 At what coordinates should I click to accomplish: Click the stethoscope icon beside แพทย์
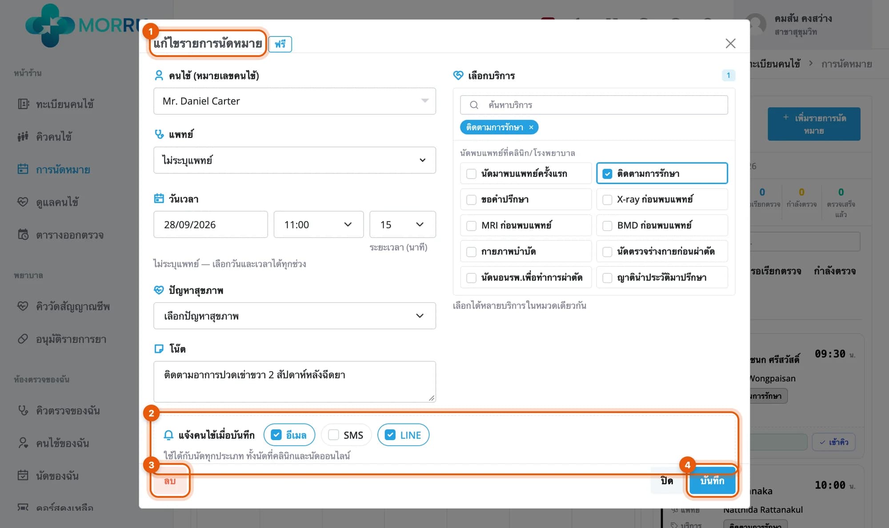pyautogui.click(x=159, y=134)
